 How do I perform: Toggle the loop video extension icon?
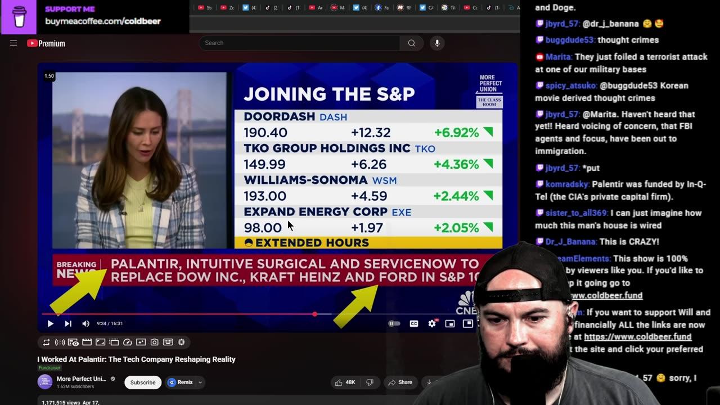click(x=46, y=342)
